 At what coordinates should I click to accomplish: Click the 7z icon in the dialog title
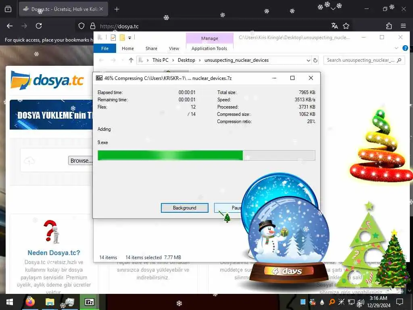point(99,78)
